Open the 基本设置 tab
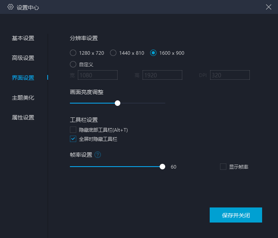Screen dimensions: 278x238 coord(23,38)
